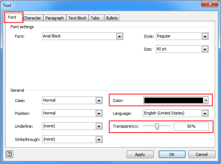Image resolution: width=221 pixels, height=164 pixels.
Task: Go to the Tabs tab
Action: pos(95,18)
